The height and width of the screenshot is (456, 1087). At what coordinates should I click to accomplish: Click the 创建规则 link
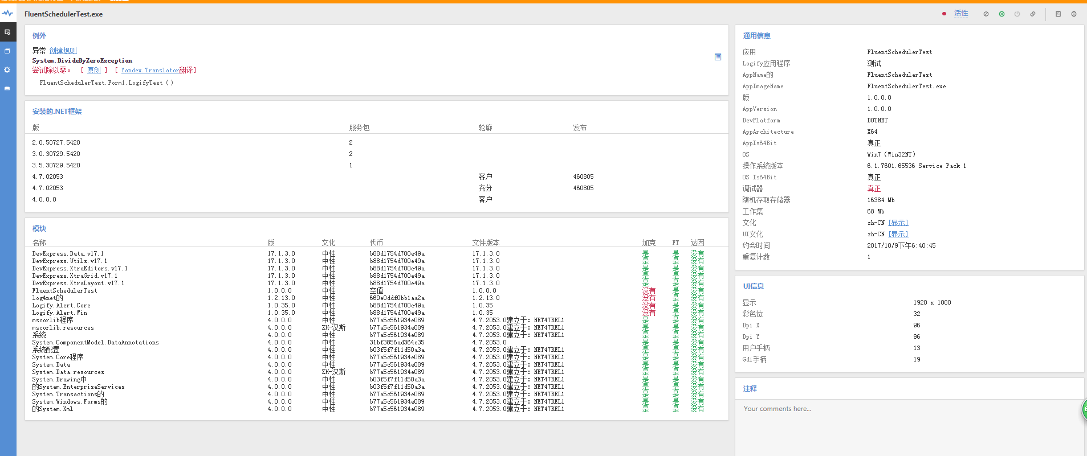63,51
